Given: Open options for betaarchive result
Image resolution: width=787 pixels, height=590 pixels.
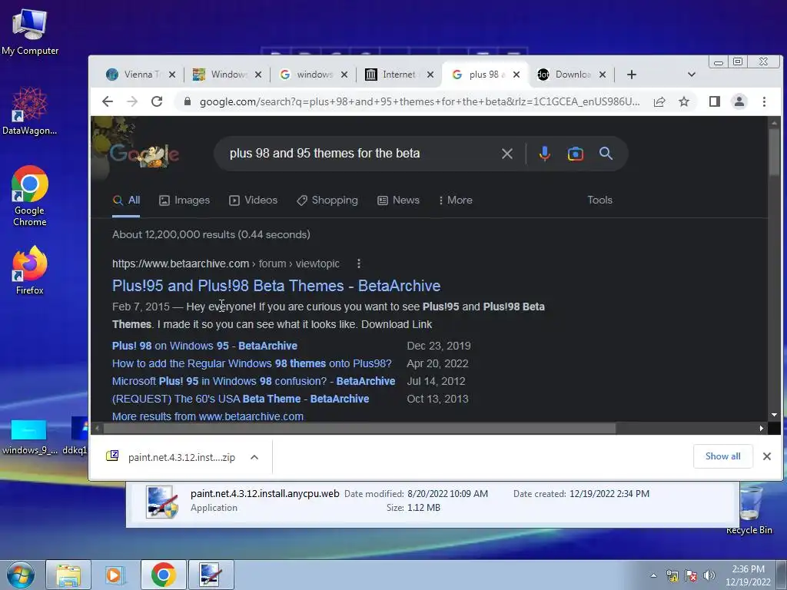Looking at the screenshot, I should click(x=358, y=264).
